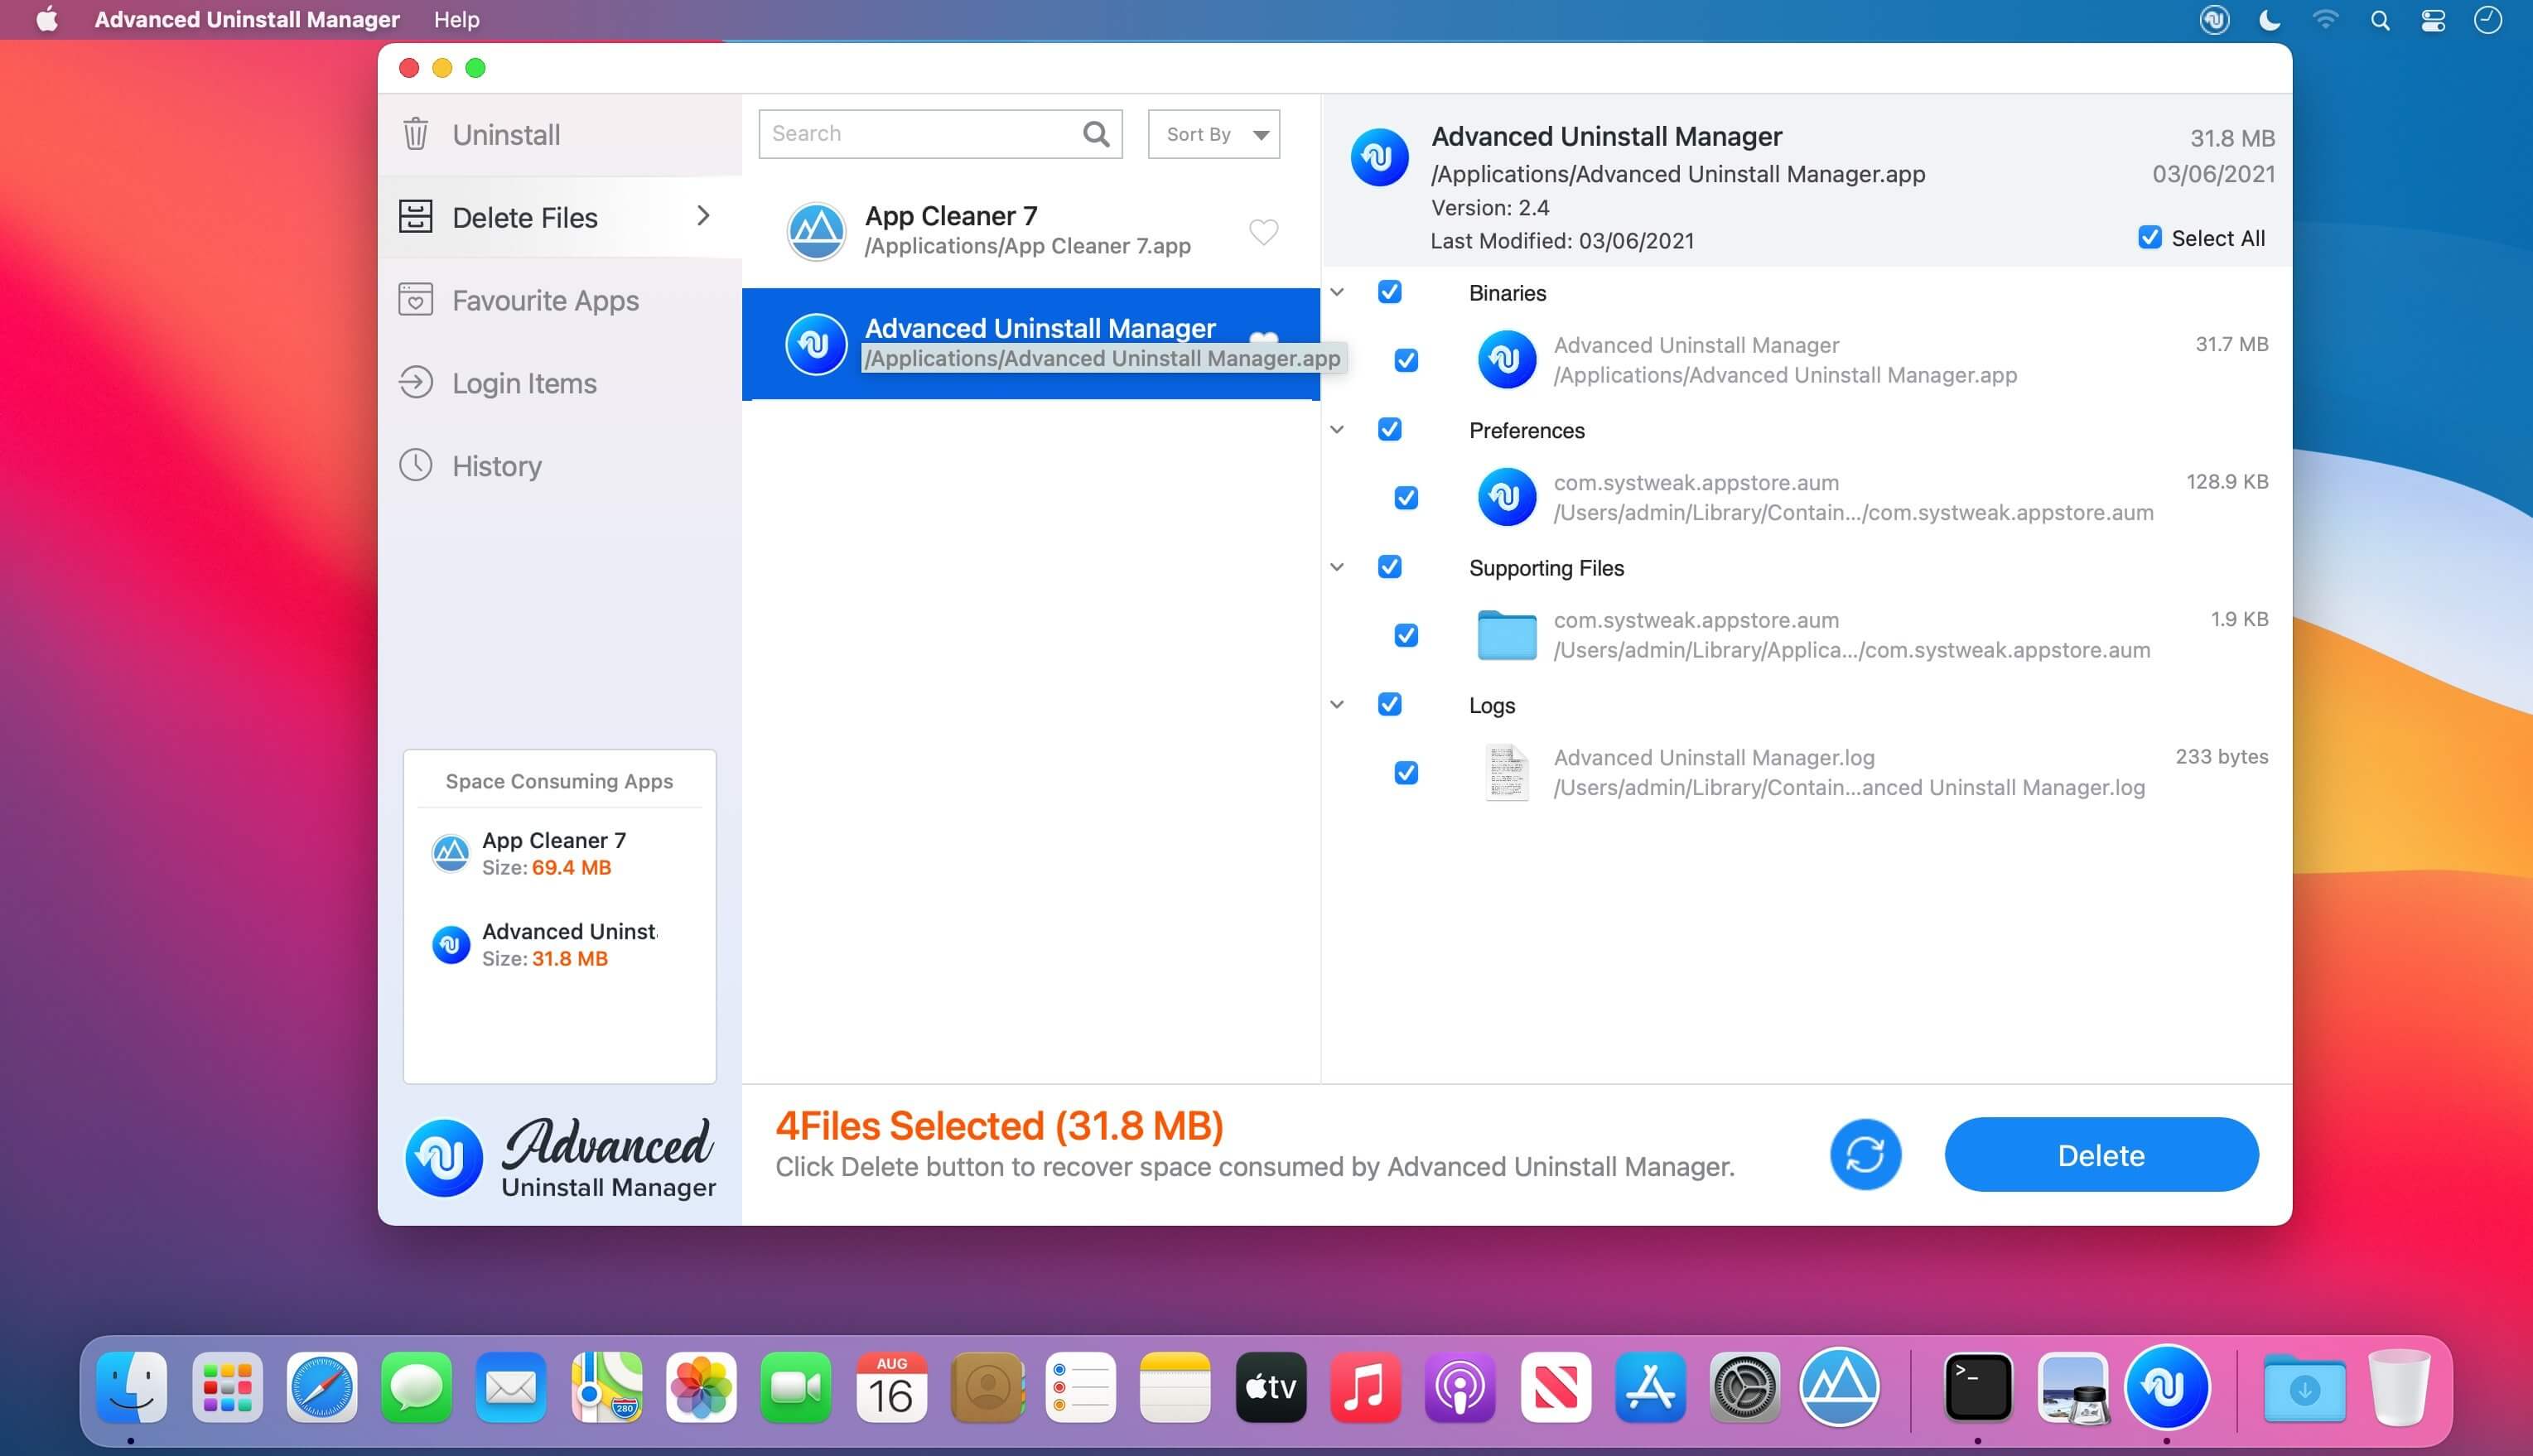Viewport: 2533px width, 1456px height.
Task: Open Advanced Uninstall Manager menu bar icon
Action: (x=2214, y=20)
